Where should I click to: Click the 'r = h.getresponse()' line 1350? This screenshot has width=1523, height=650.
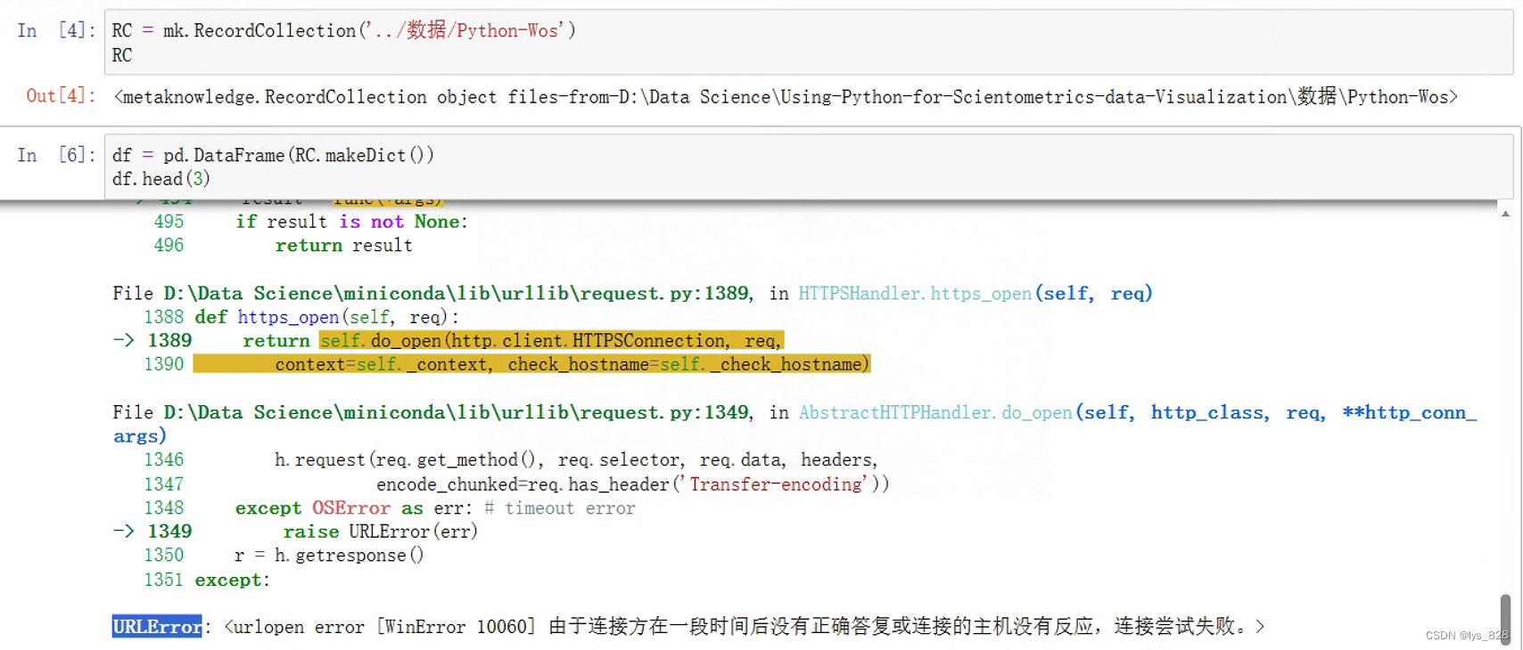coord(329,556)
